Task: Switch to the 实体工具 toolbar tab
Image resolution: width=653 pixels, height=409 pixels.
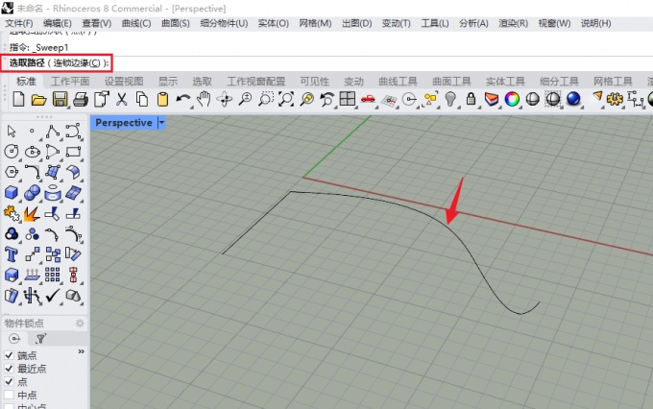Action: tap(505, 82)
